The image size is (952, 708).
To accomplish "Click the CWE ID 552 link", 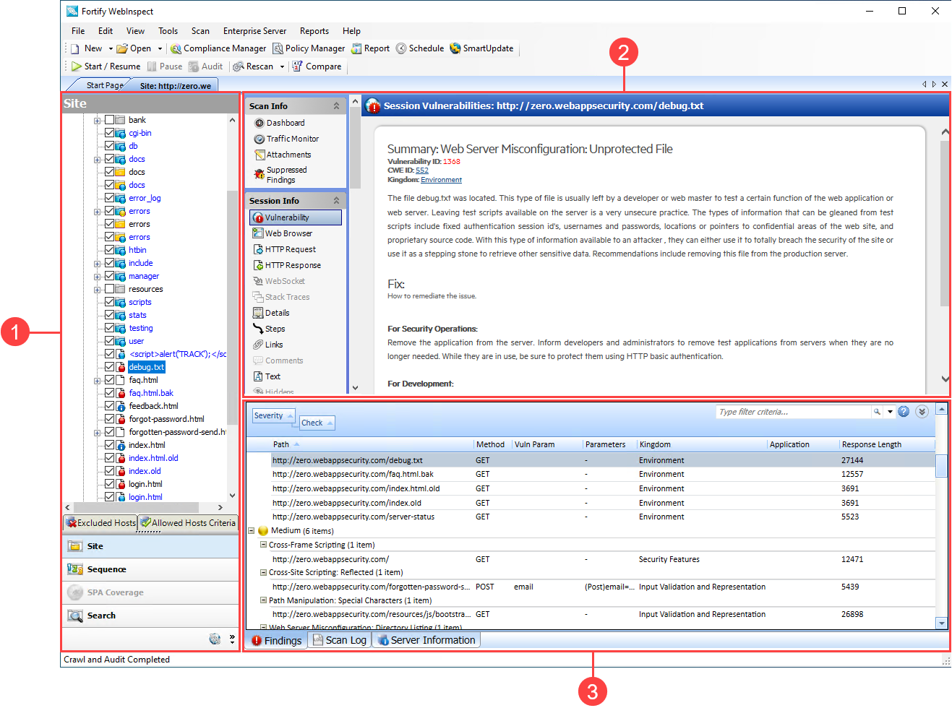I will (422, 170).
